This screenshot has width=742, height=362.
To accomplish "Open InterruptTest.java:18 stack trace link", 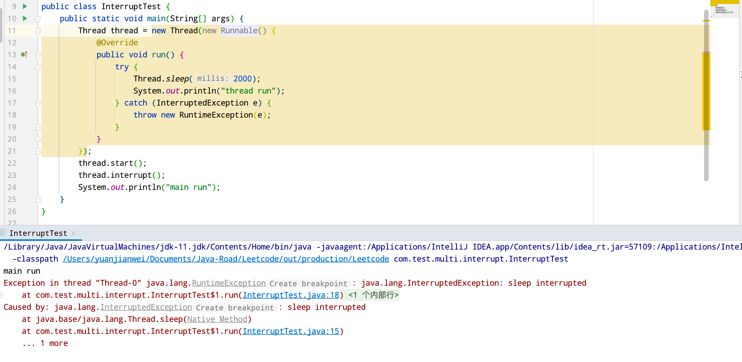I will (291, 295).
